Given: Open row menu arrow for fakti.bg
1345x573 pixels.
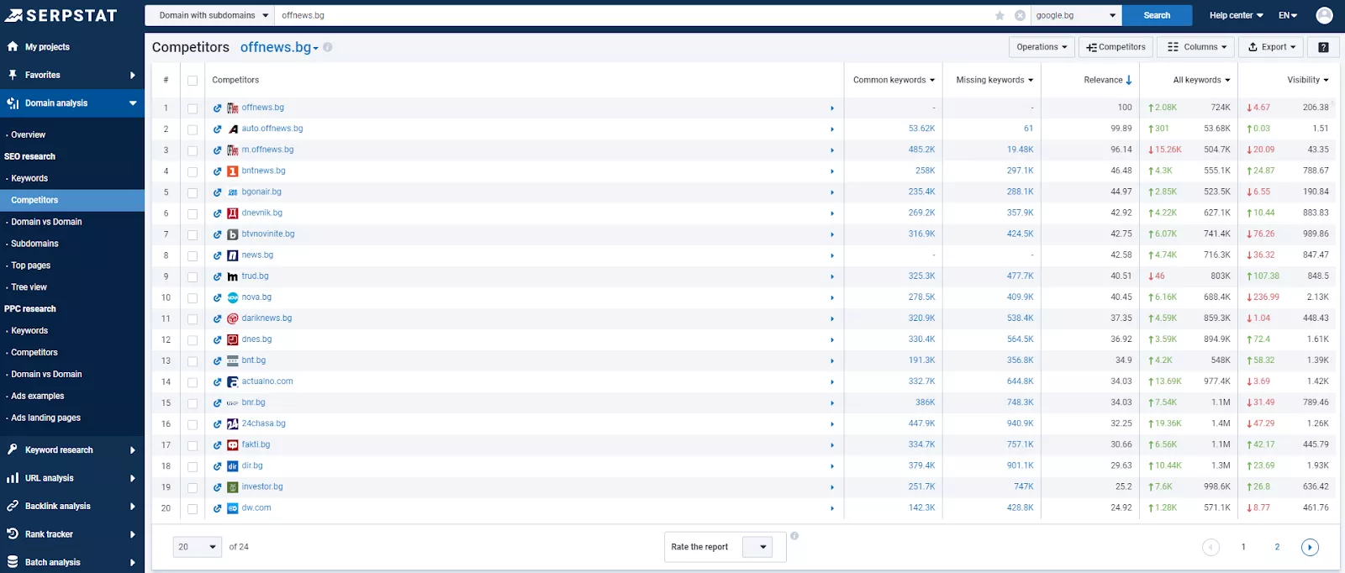Looking at the screenshot, I should pos(832,445).
